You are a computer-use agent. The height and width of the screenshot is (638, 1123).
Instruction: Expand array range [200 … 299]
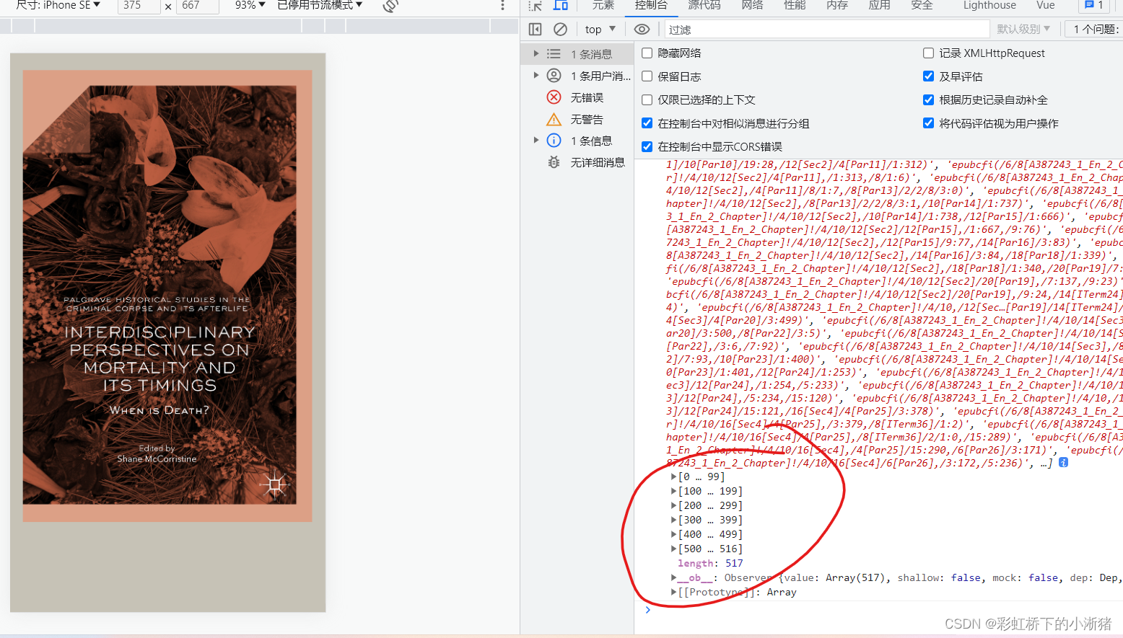point(673,505)
